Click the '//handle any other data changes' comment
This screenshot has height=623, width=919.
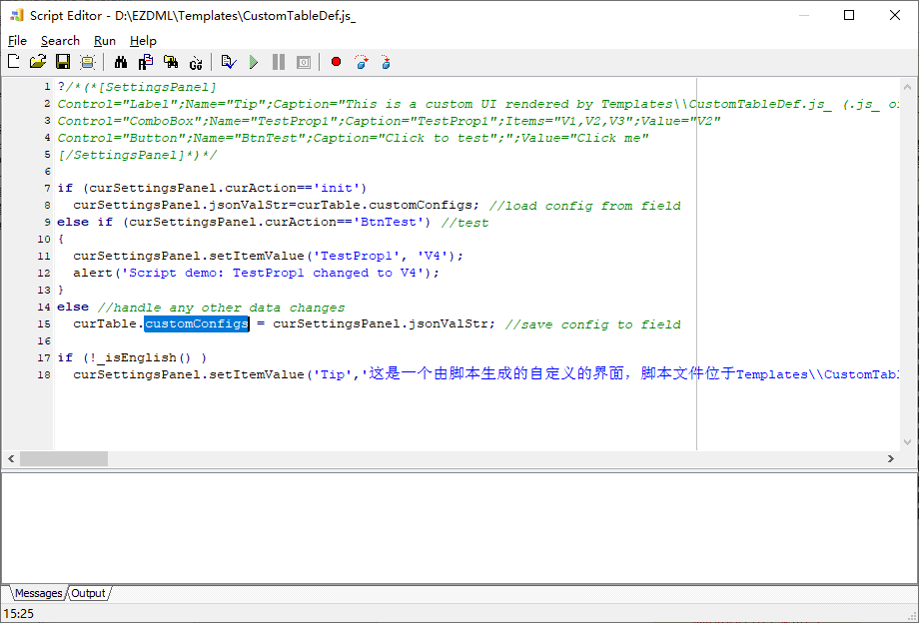coord(221,308)
